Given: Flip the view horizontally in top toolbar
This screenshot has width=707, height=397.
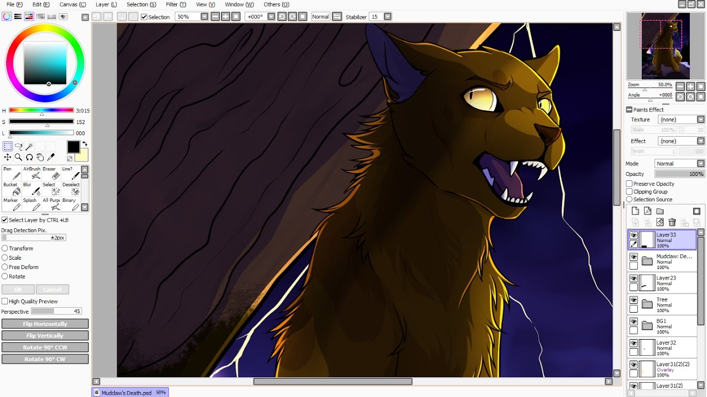Looking at the screenshot, I should [x=337, y=17].
